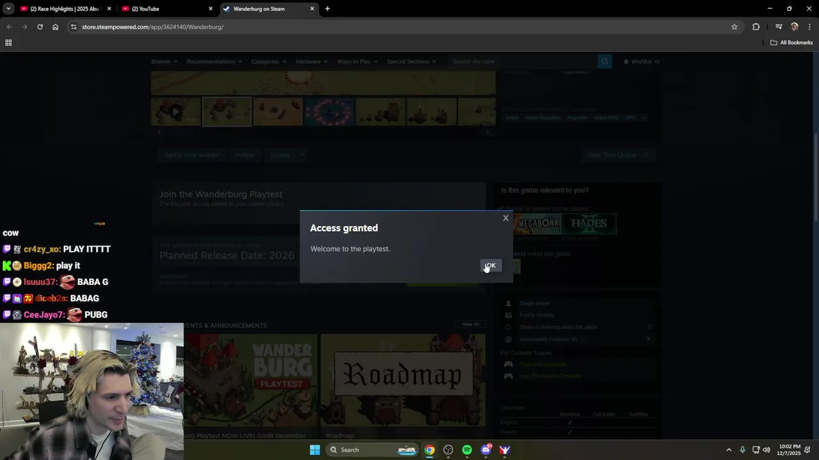
Task: Click the Ignore button
Action: click(280, 155)
